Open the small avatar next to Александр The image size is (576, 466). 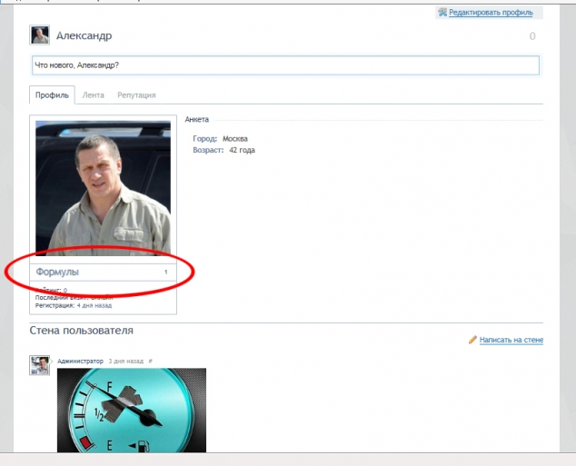pyautogui.click(x=39, y=35)
